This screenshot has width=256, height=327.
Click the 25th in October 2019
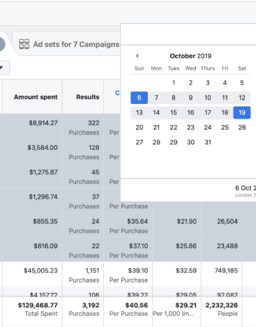[x=225, y=128]
